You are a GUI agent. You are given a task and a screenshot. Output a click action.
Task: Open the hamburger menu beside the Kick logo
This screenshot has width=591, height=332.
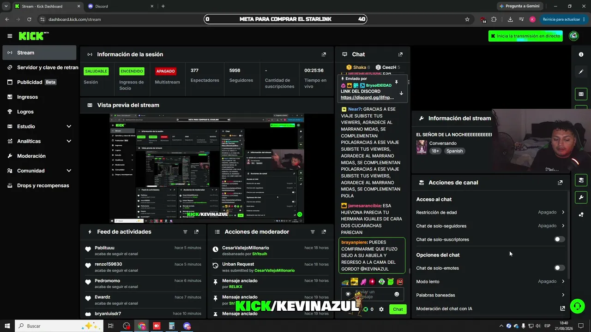(x=10, y=36)
